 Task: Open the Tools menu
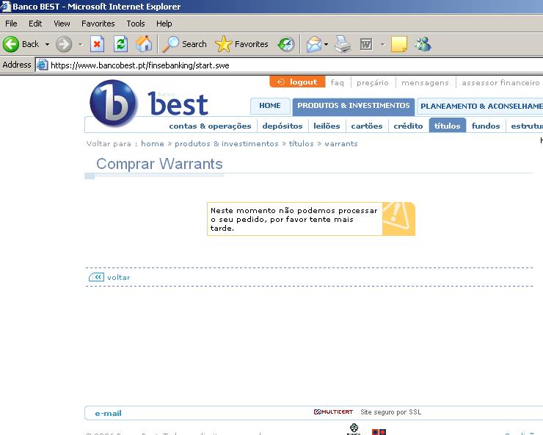[x=136, y=24]
